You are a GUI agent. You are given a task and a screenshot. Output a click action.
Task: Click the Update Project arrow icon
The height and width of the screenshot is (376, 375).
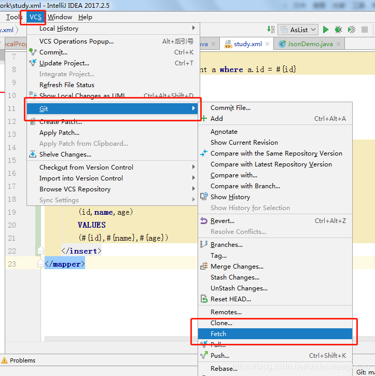[x=33, y=63]
